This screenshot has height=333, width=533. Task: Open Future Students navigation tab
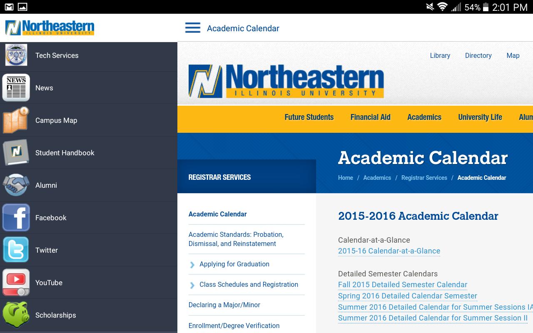309,117
